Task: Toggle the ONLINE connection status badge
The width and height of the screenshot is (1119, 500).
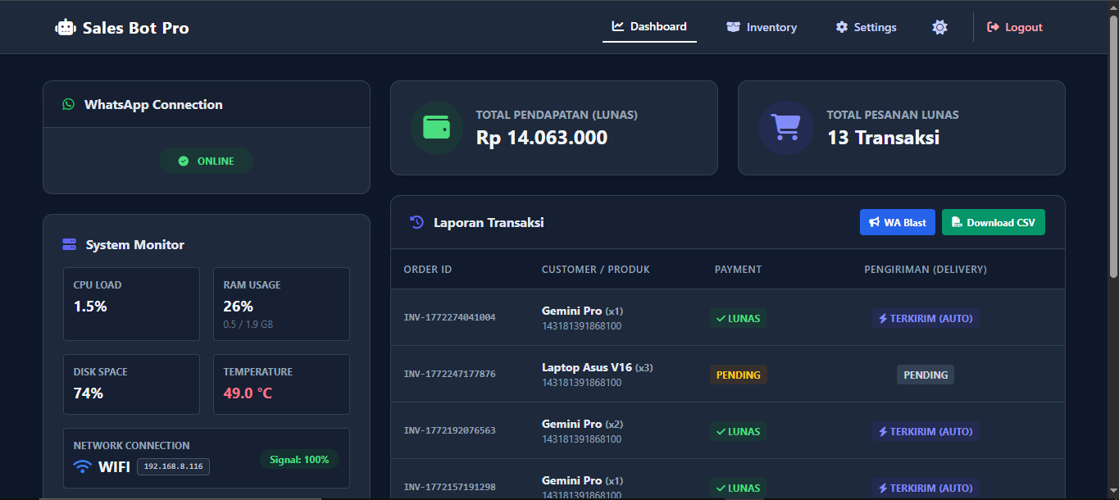Action: [x=206, y=161]
